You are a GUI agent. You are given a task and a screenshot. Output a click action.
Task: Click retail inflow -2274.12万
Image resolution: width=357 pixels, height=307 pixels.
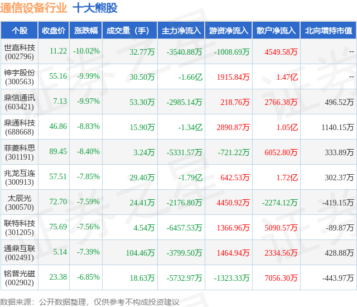click(x=280, y=203)
